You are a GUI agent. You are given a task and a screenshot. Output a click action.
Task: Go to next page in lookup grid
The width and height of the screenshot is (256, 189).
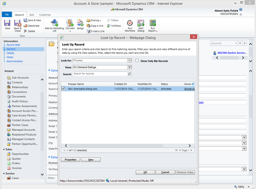[x=192, y=150]
